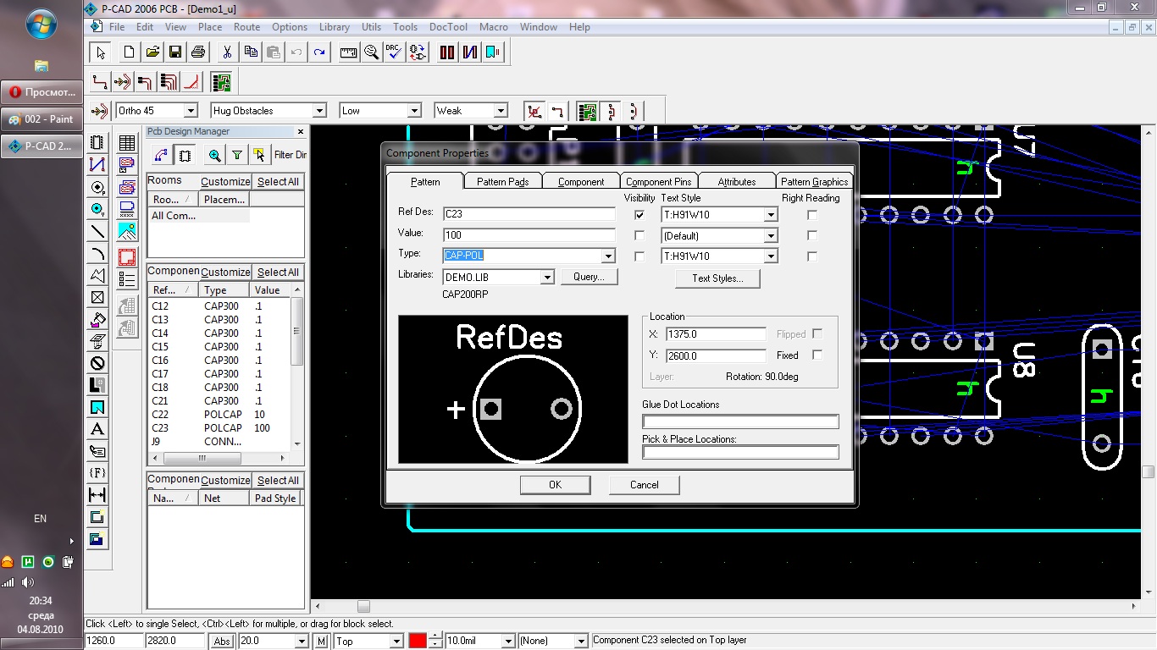Click the Print toolbar icon

coord(198,52)
